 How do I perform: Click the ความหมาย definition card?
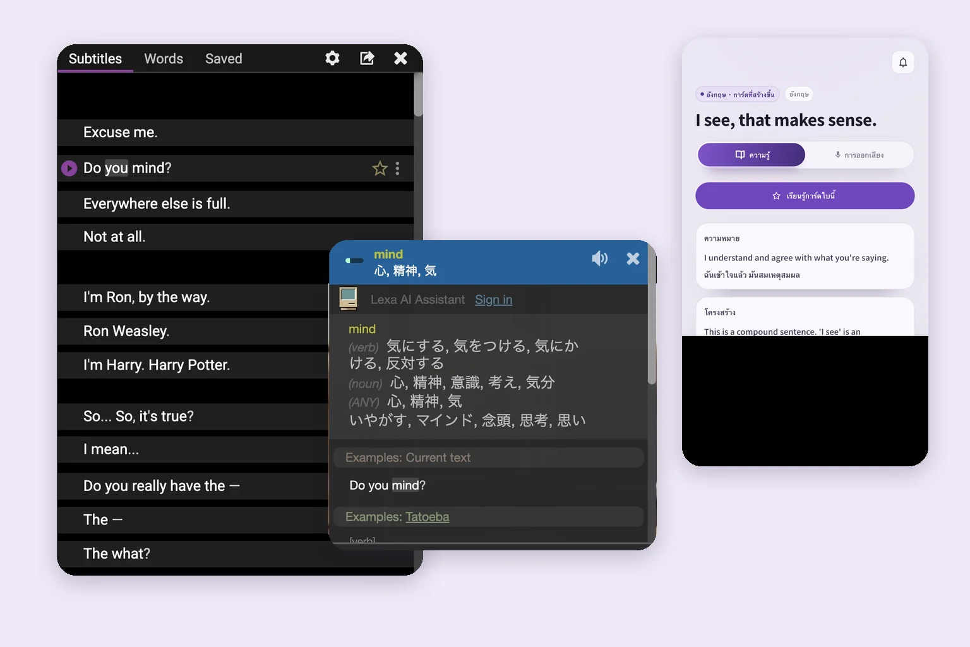pyautogui.click(x=805, y=256)
